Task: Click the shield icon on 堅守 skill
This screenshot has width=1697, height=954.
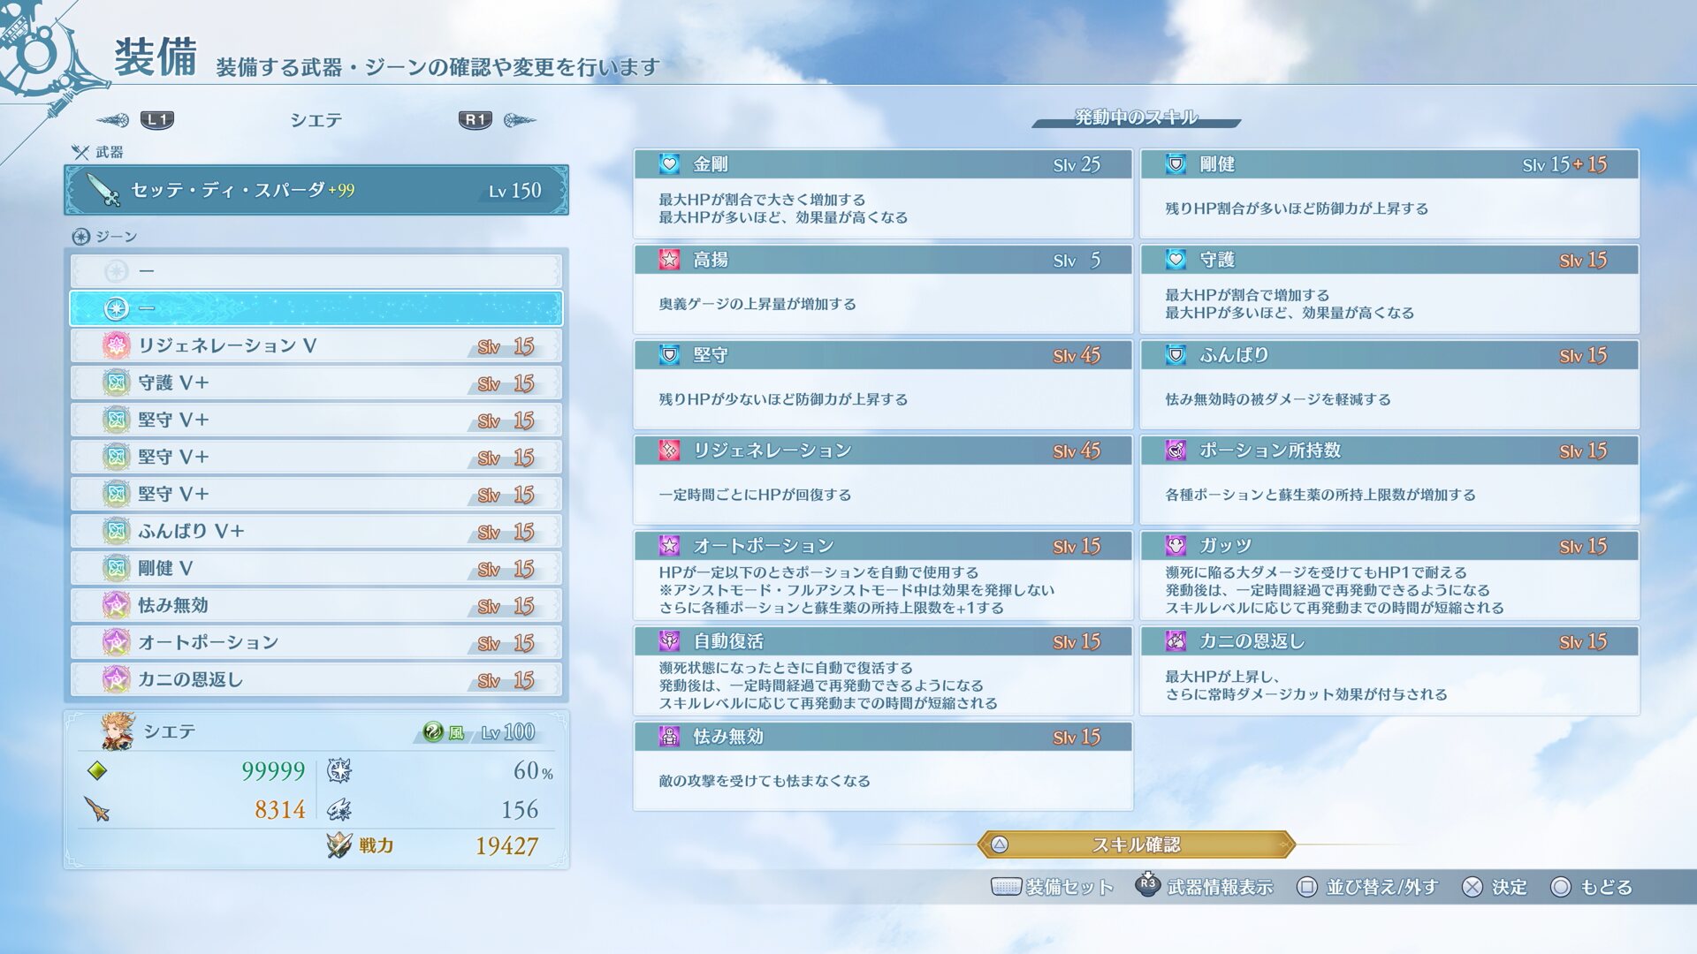Action: 669,355
